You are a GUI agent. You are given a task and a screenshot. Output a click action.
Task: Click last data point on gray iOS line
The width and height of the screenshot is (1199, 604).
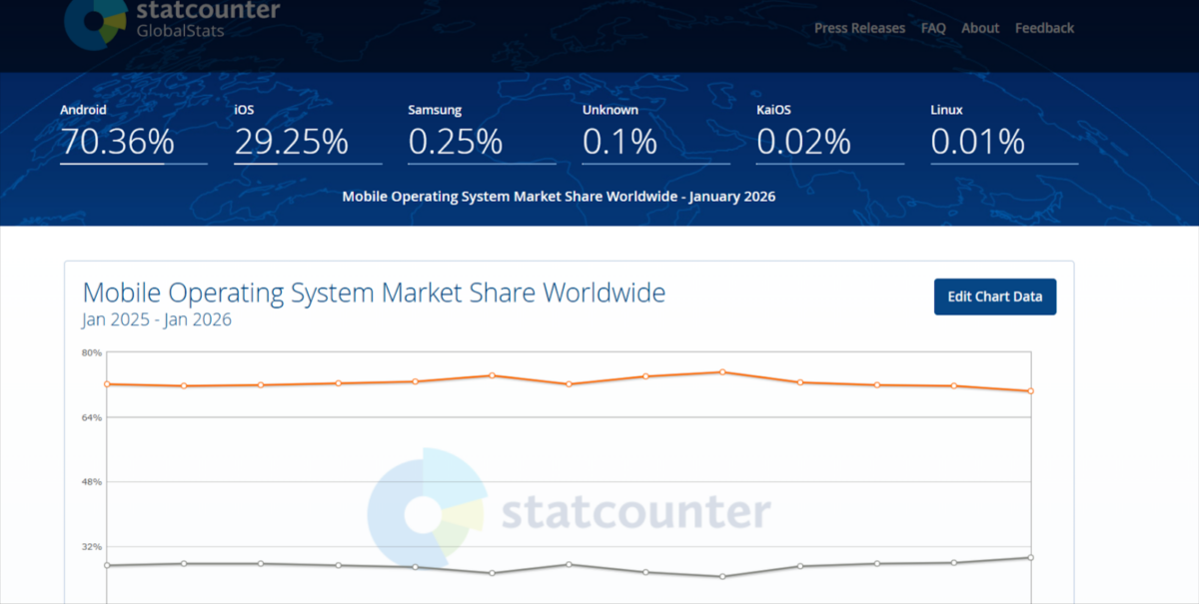point(1030,557)
